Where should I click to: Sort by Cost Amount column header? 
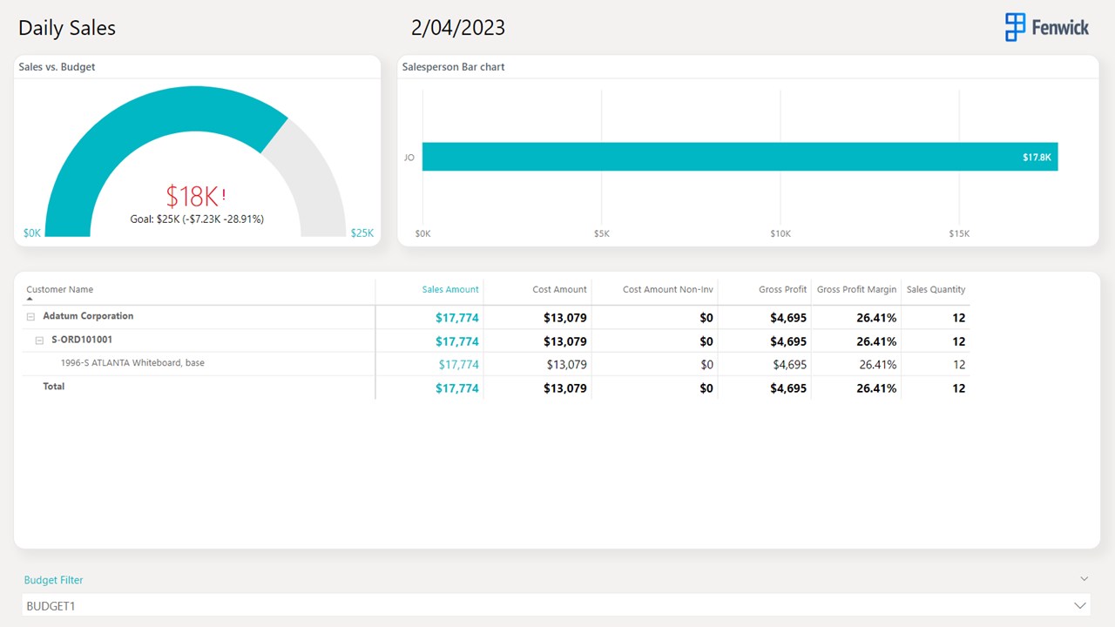[559, 289]
